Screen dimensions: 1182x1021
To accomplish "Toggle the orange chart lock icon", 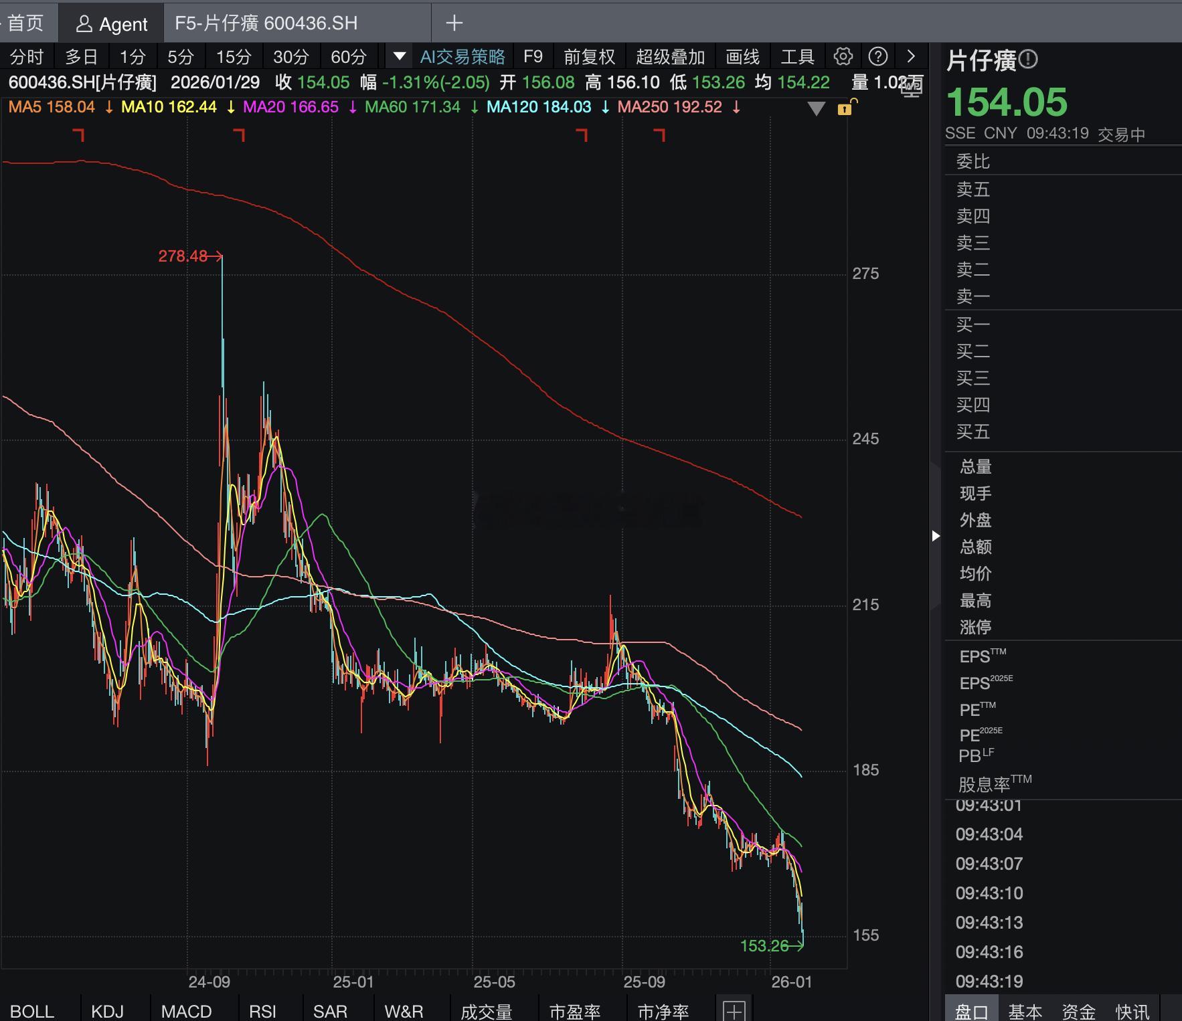I will coord(846,107).
